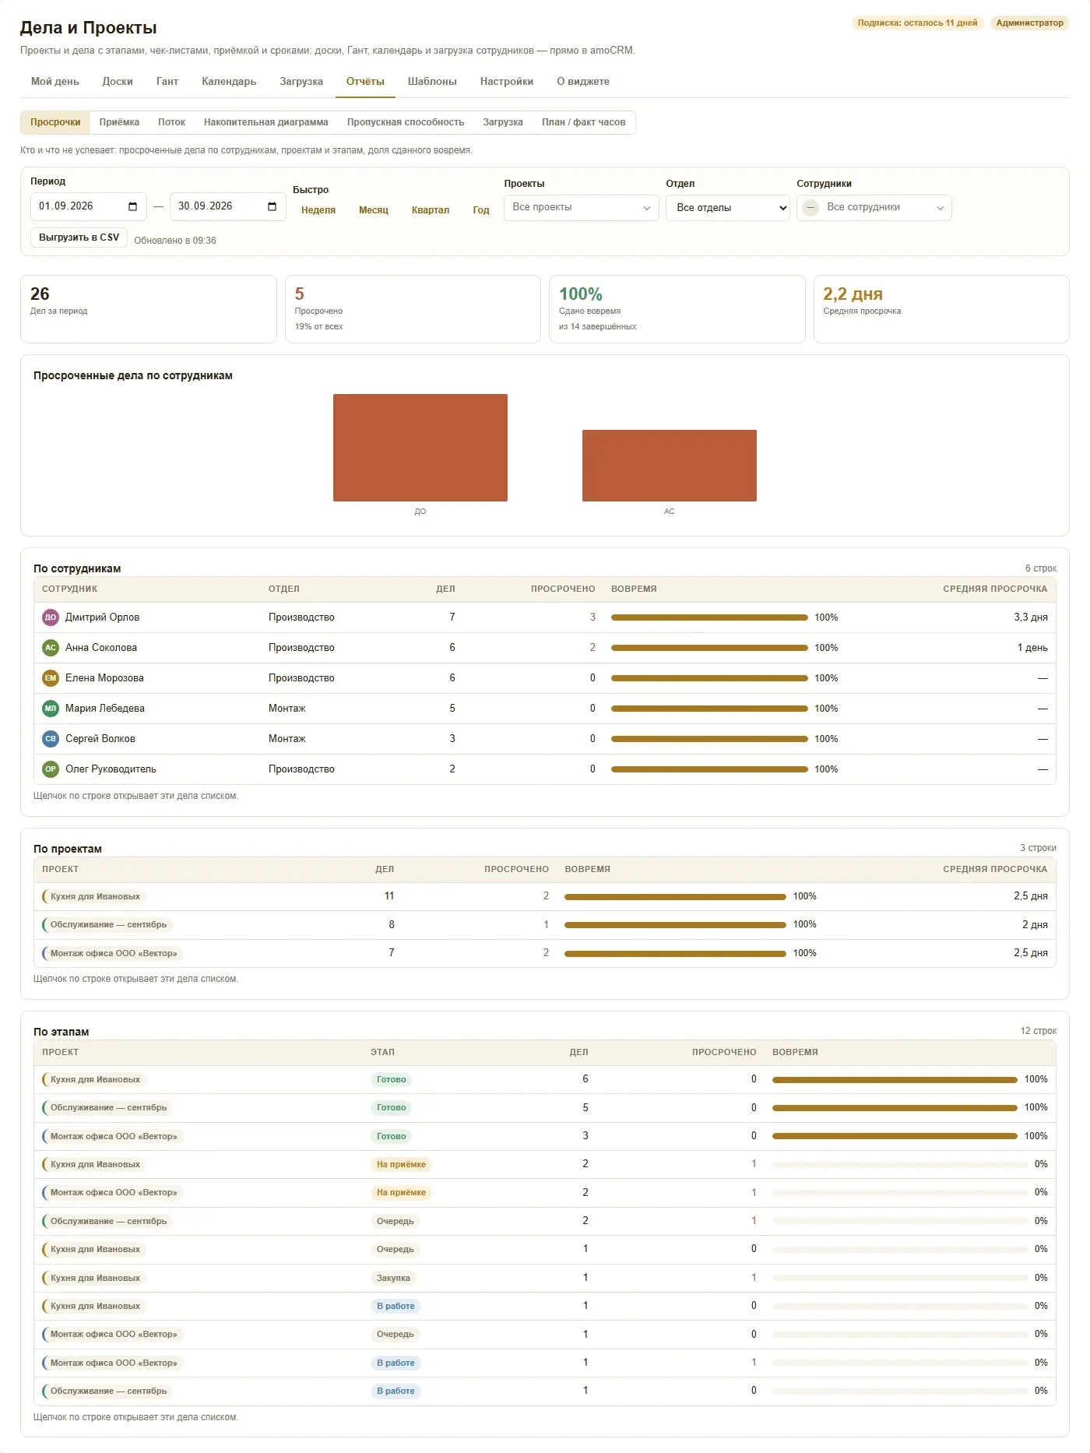
Task: Click the АС bar in the overdue chart
Action: click(670, 466)
